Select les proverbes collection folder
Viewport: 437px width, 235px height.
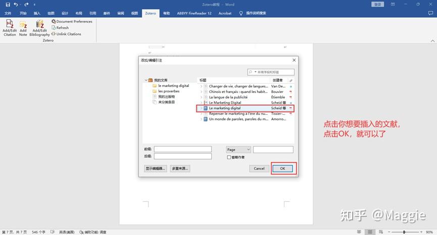166,91
